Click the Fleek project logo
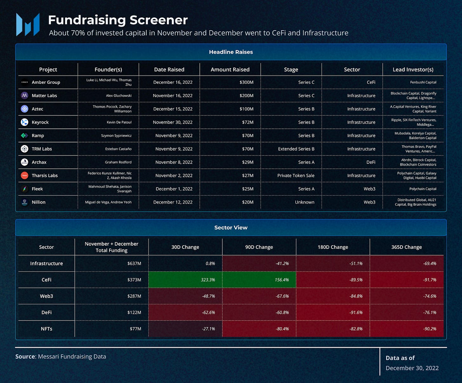The height and width of the screenshot is (383, 462). tap(24, 189)
